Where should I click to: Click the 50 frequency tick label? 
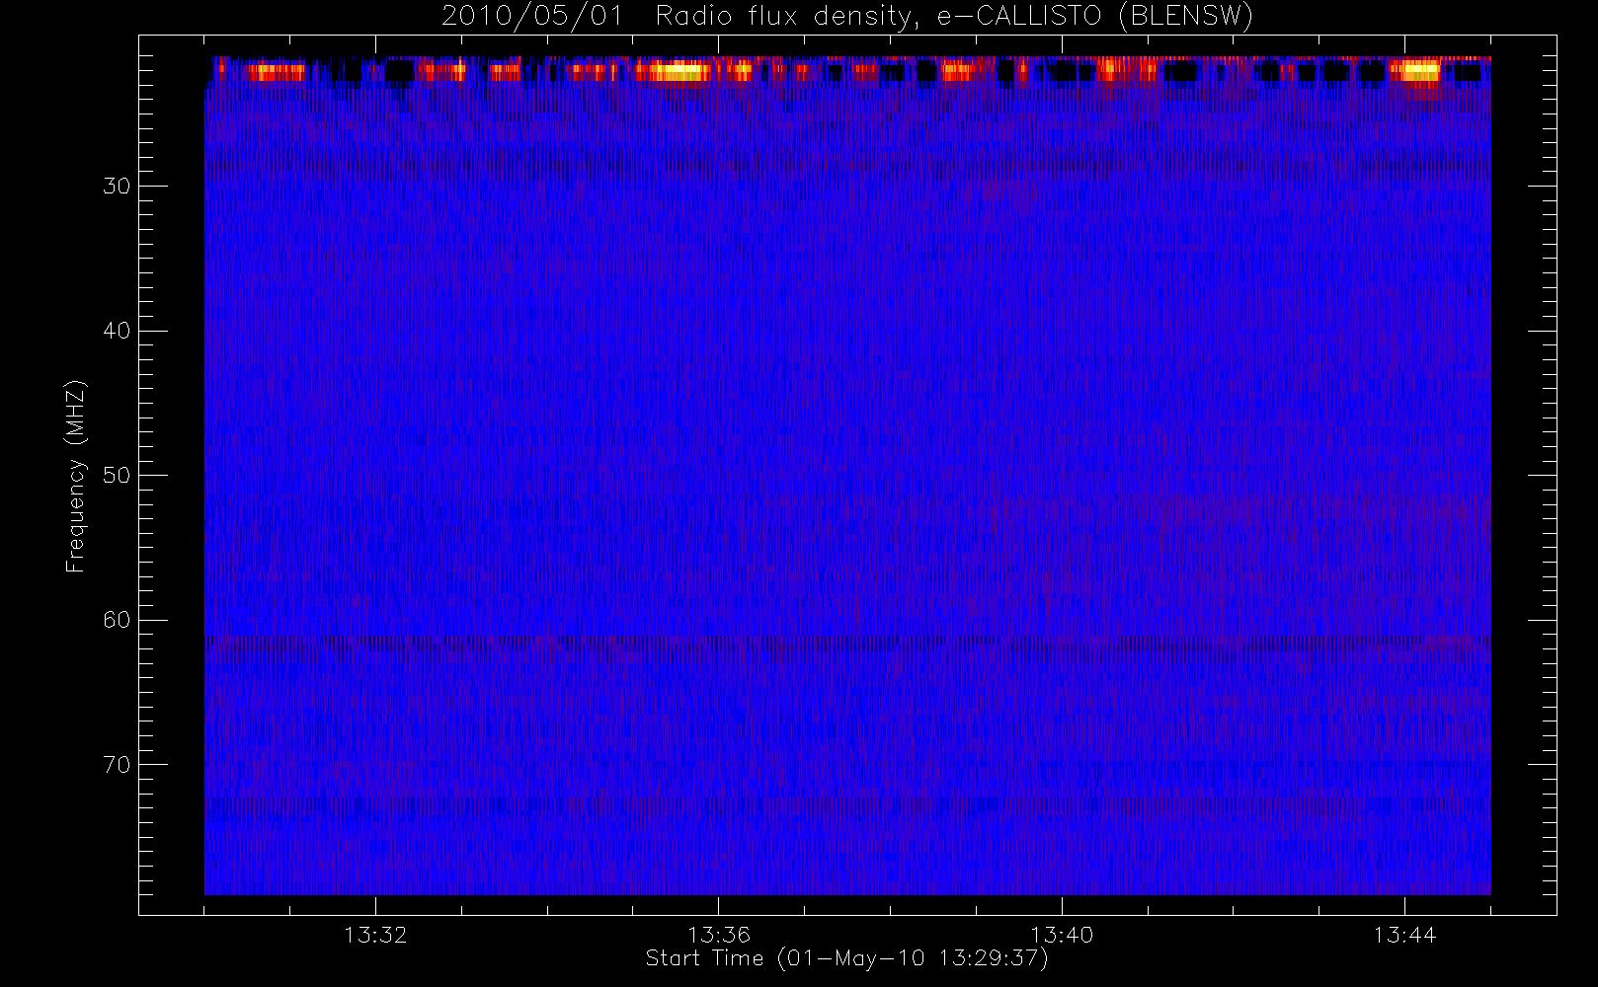[x=117, y=475]
